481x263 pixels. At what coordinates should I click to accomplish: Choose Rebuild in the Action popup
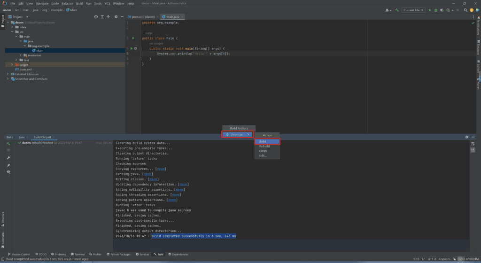tap(264, 146)
